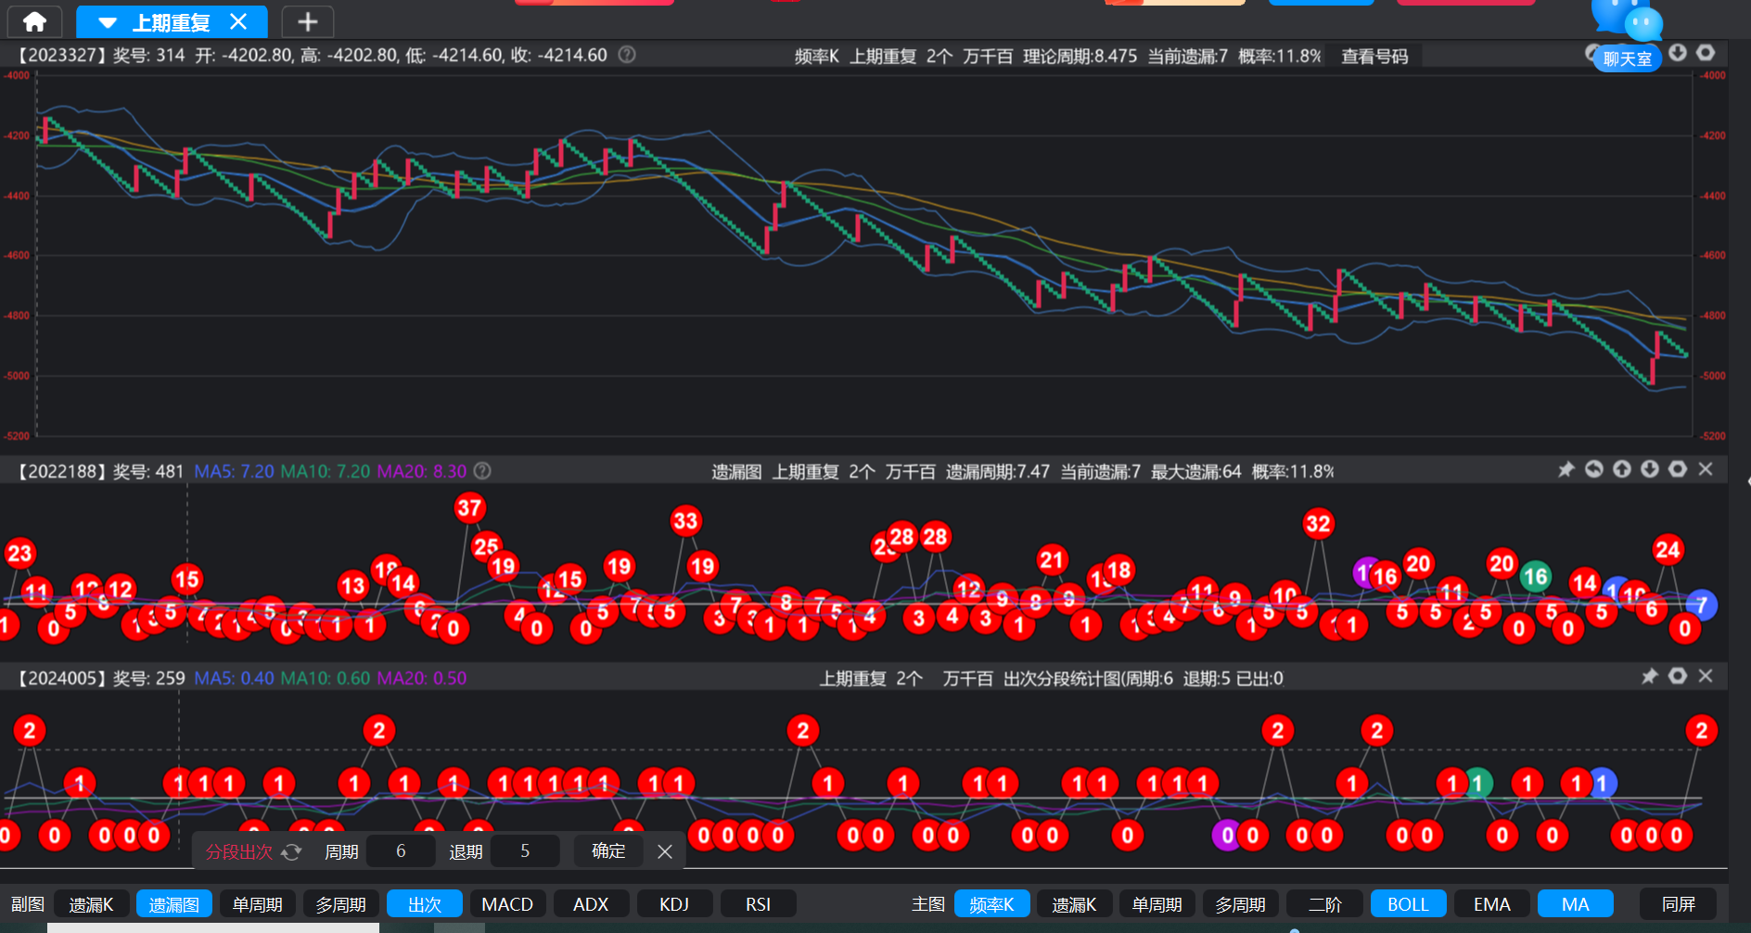Close the 分段出次 settings popup
1751x933 pixels.
(x=665, y=851)
